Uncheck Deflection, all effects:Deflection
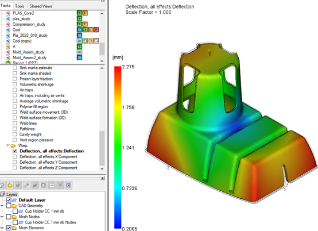The width and height of the screenshot is (318, 231). coord(15,151)
